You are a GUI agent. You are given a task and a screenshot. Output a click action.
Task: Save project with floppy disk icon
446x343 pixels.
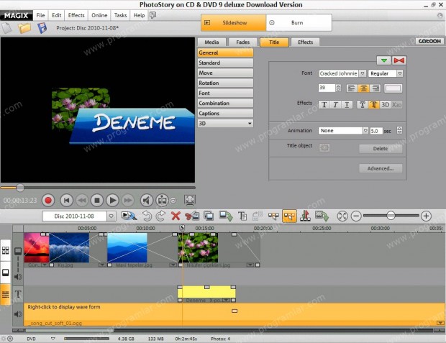pos(42,28)
